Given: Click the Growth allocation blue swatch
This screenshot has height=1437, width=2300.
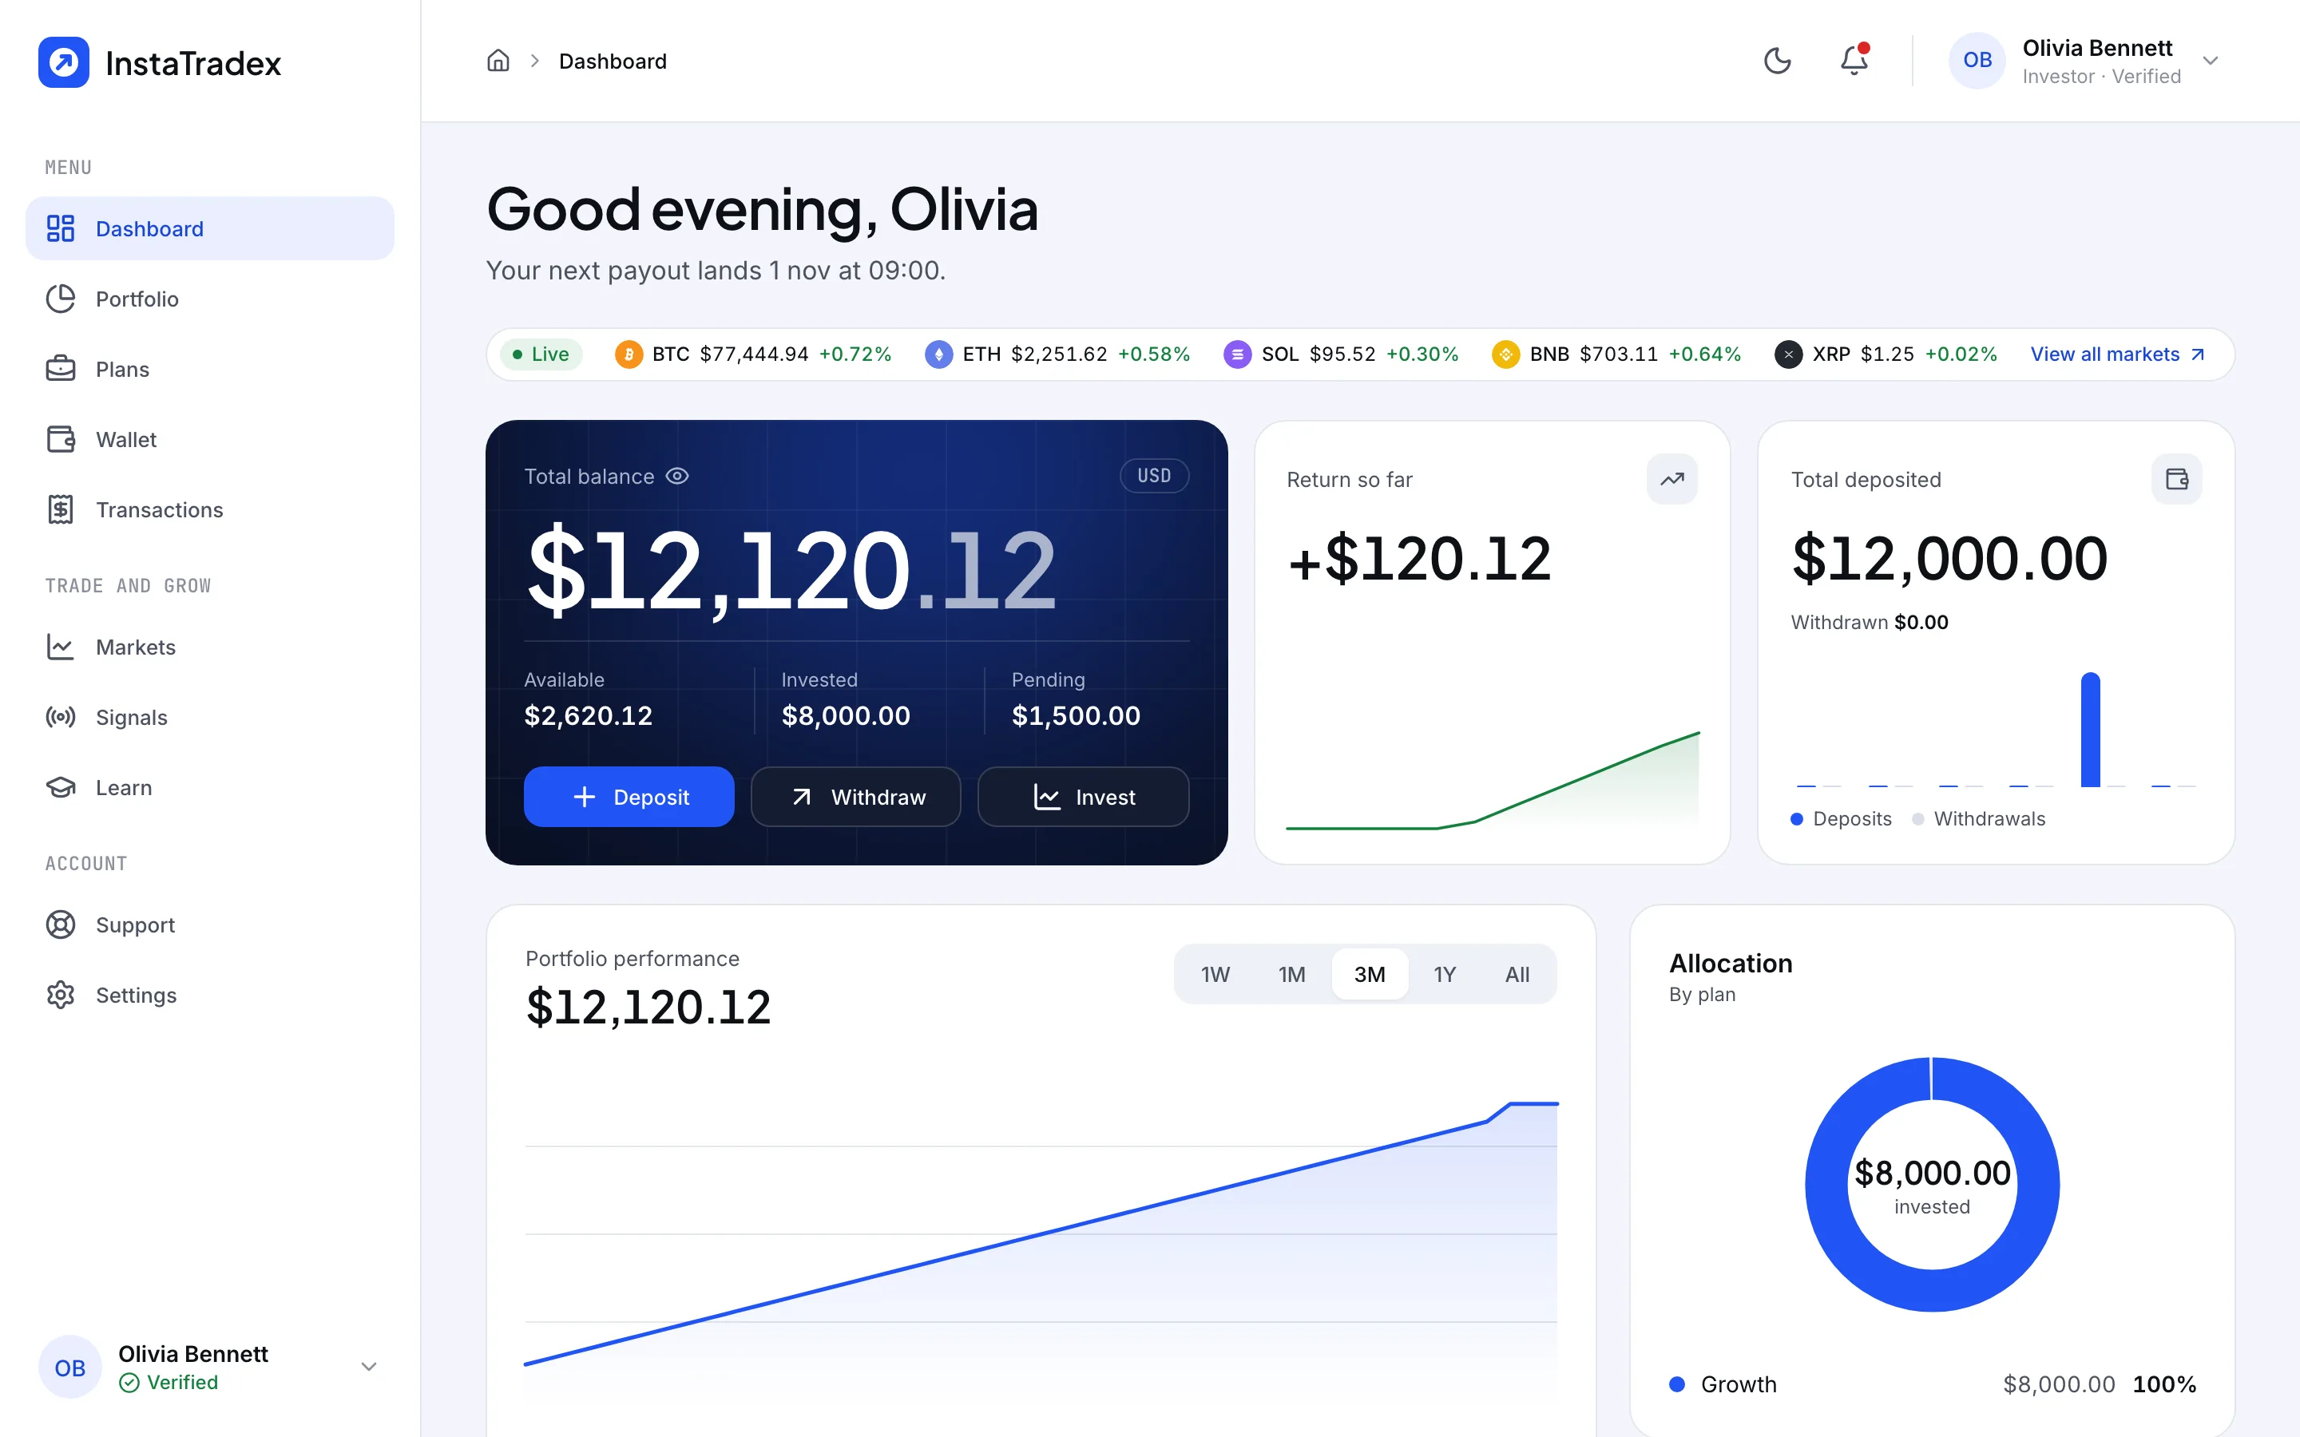Looking at the screenshot, I should coord(1677,1384).
